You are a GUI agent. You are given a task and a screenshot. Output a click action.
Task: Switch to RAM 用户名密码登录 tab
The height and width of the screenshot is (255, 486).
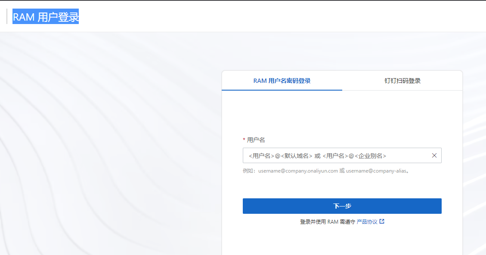coord(282,81)
